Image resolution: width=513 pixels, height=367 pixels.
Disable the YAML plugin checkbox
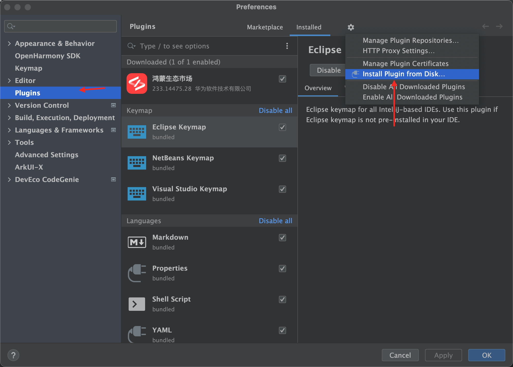(x=282, y=330)
